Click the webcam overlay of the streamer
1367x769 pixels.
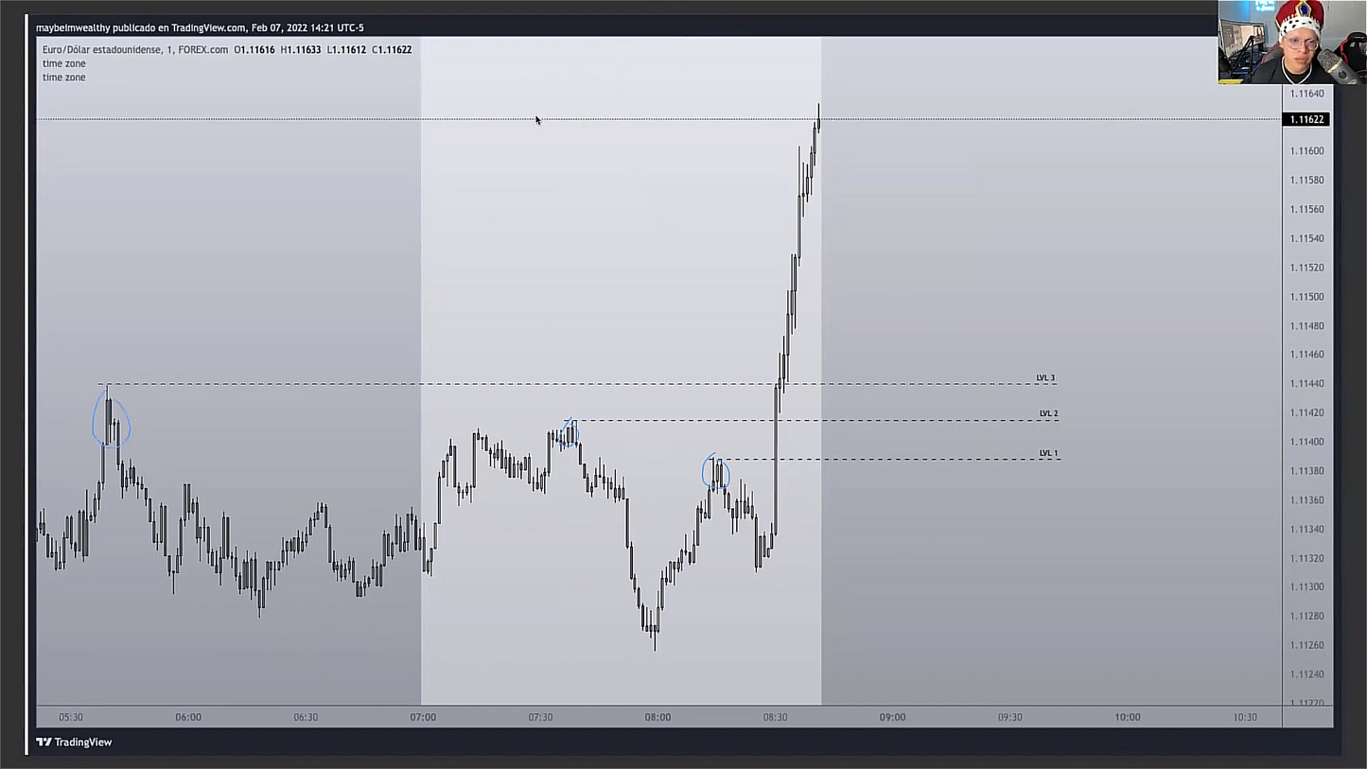[1291, 42]
